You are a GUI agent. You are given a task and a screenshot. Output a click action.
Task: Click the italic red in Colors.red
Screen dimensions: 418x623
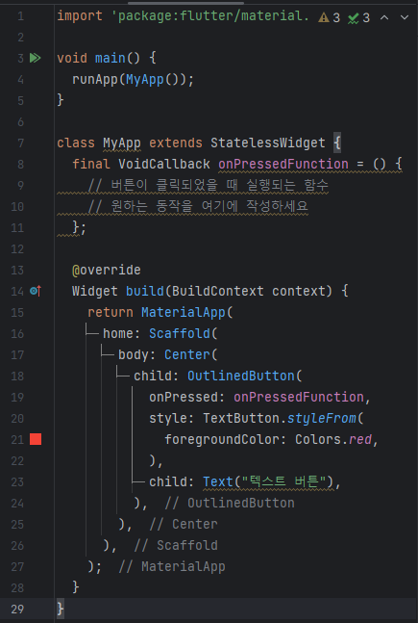point(360,439)
